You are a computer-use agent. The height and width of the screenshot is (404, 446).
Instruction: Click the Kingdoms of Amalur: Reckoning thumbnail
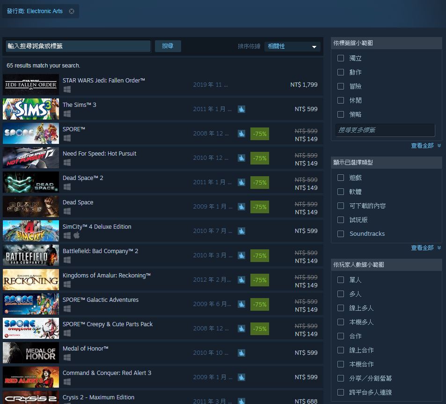[31, 280]
